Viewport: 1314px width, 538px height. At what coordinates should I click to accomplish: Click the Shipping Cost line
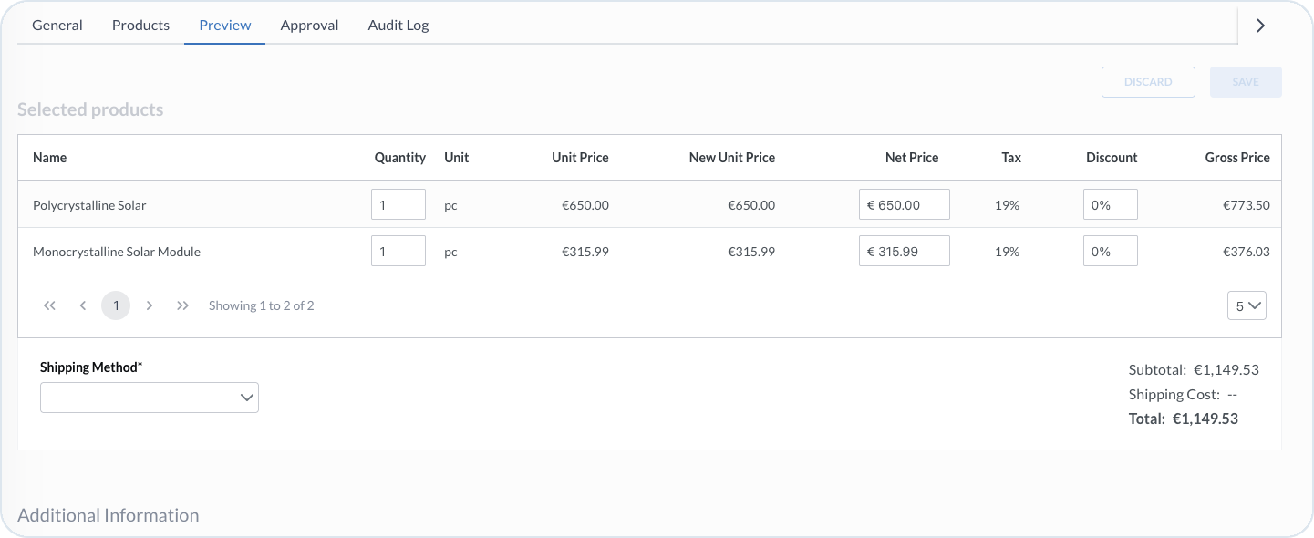click(x=1183, y=395)
